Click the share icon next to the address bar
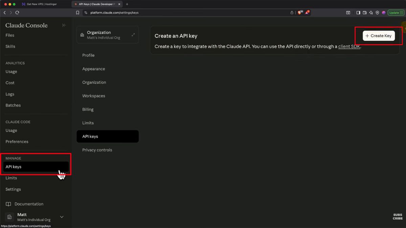 pyautogui.click(x=291, y=12)
